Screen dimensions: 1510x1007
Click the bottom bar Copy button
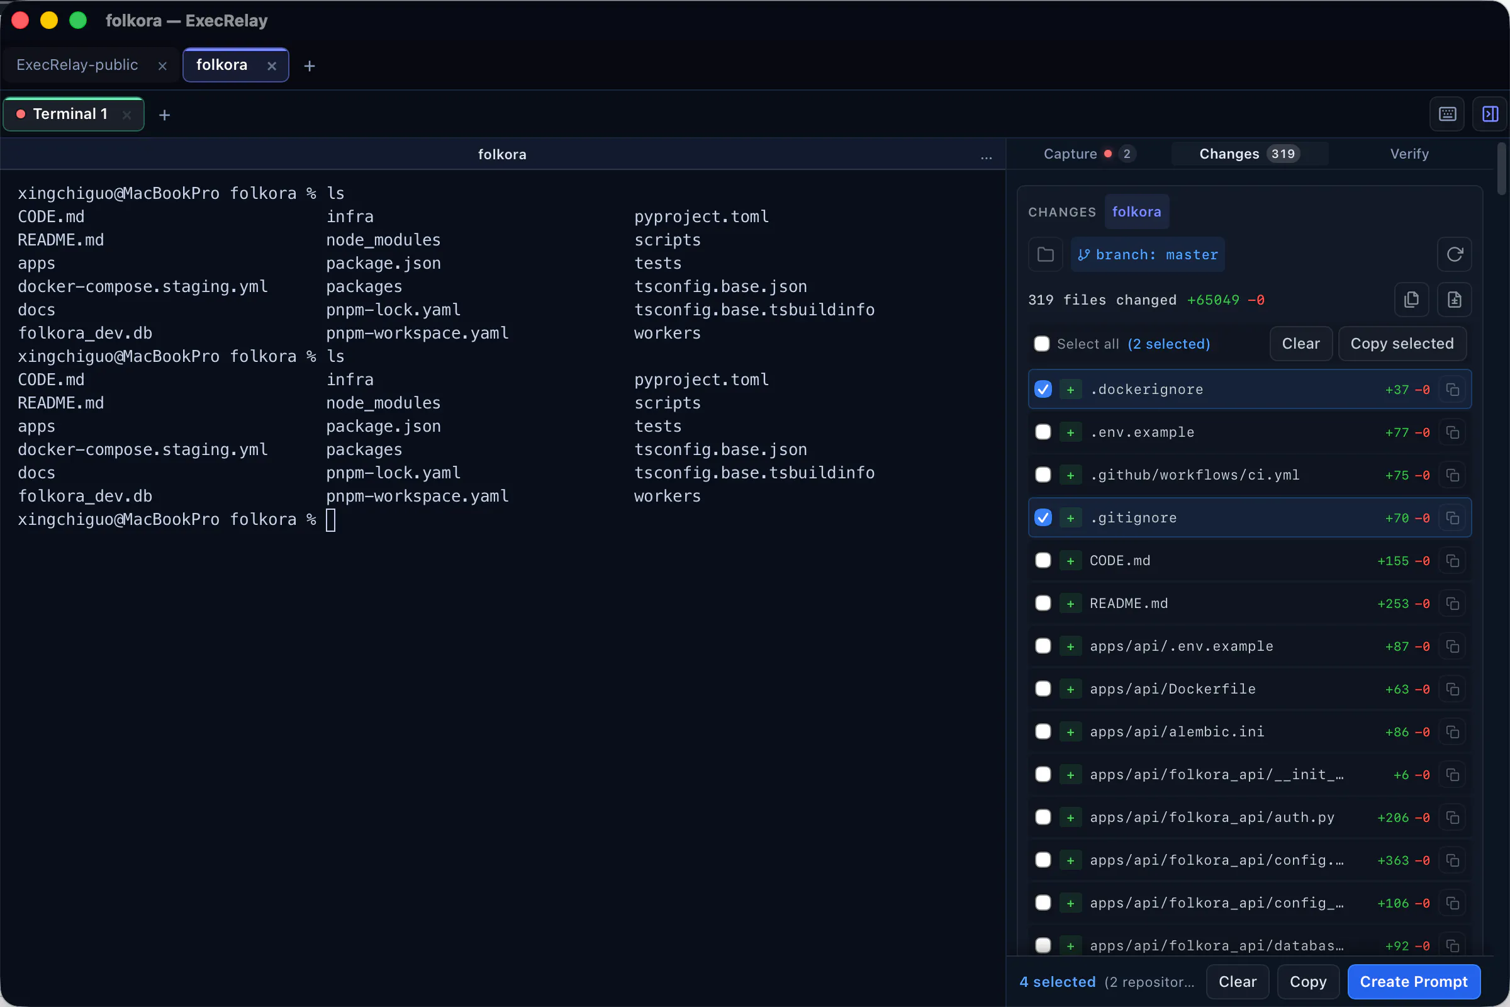1308,982
